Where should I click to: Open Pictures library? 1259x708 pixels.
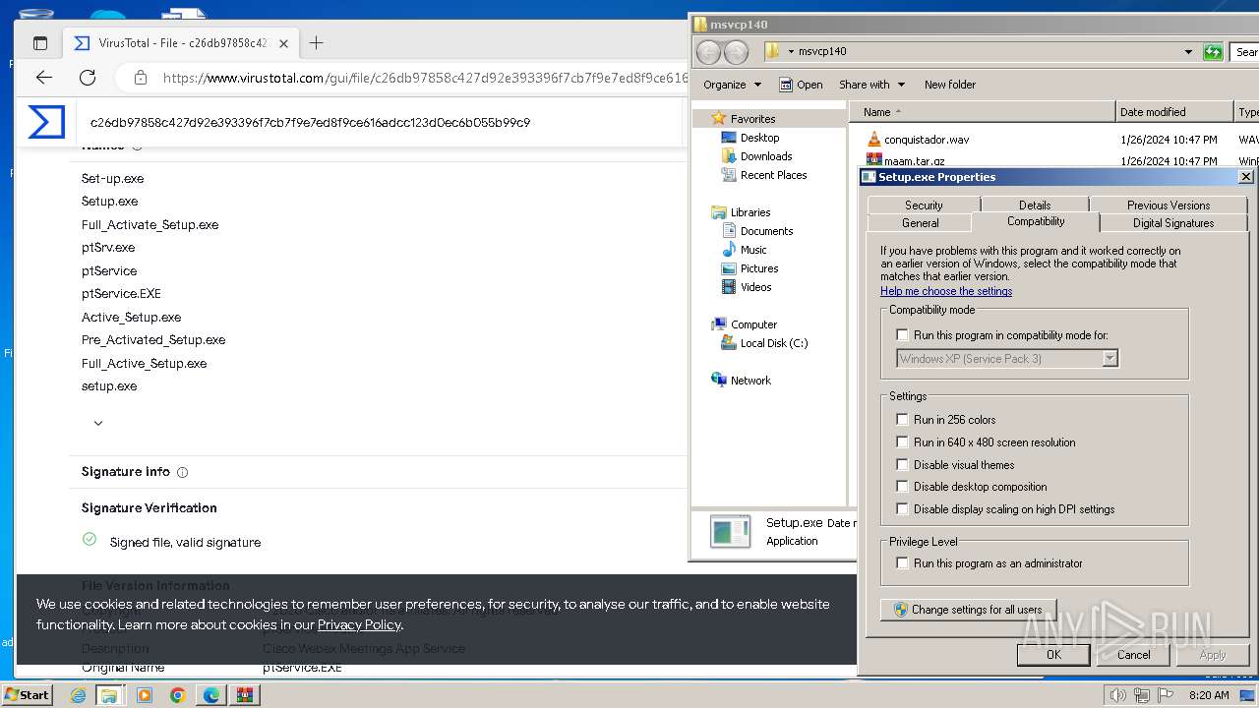759,268
